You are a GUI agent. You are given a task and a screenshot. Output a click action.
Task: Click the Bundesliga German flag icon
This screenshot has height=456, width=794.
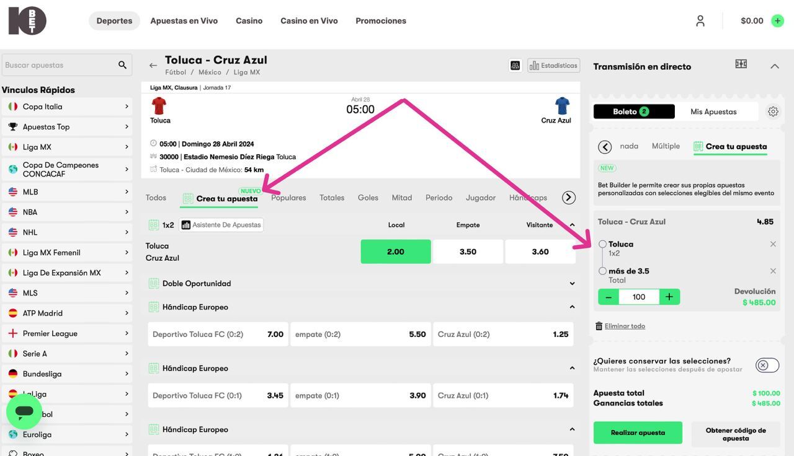click(x=12, y=374)
